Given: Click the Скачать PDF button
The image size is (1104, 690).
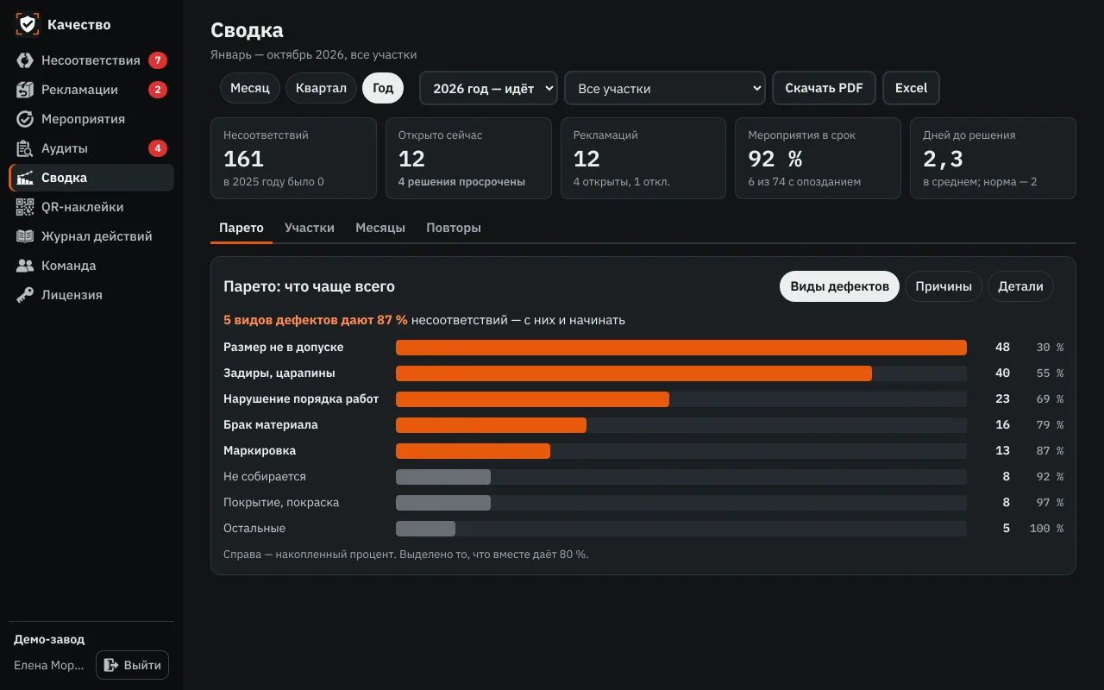Looking at the screenshot, I should (x=824, y=88).
